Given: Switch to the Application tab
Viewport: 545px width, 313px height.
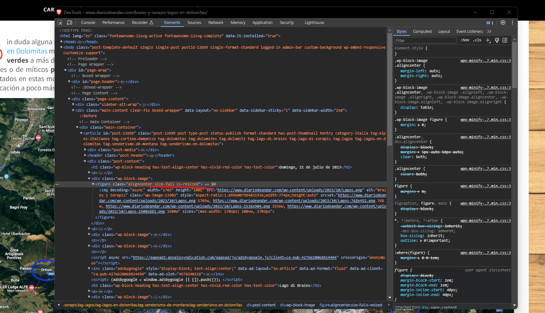Looking at the screenshot, I should point(263,22).
